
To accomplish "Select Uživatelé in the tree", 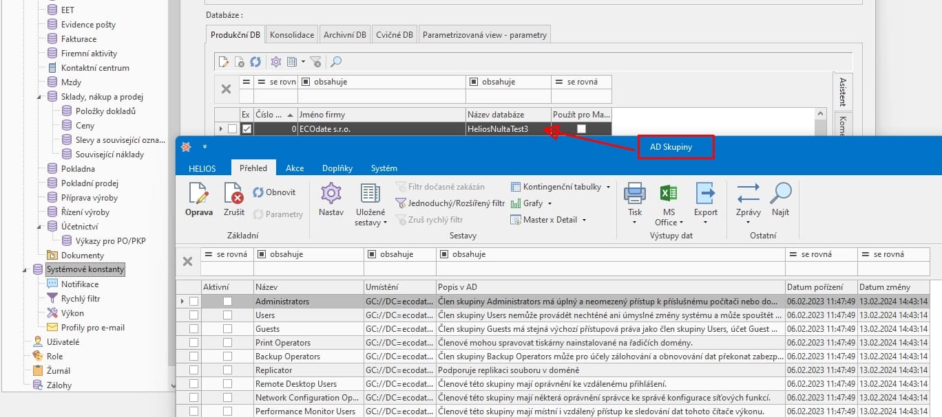I will [63, 341].
